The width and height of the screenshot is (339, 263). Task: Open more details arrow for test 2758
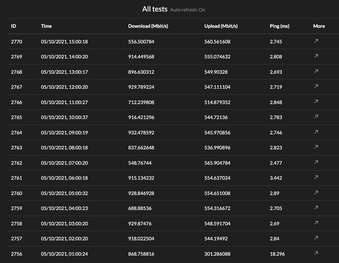pos(316,223)
